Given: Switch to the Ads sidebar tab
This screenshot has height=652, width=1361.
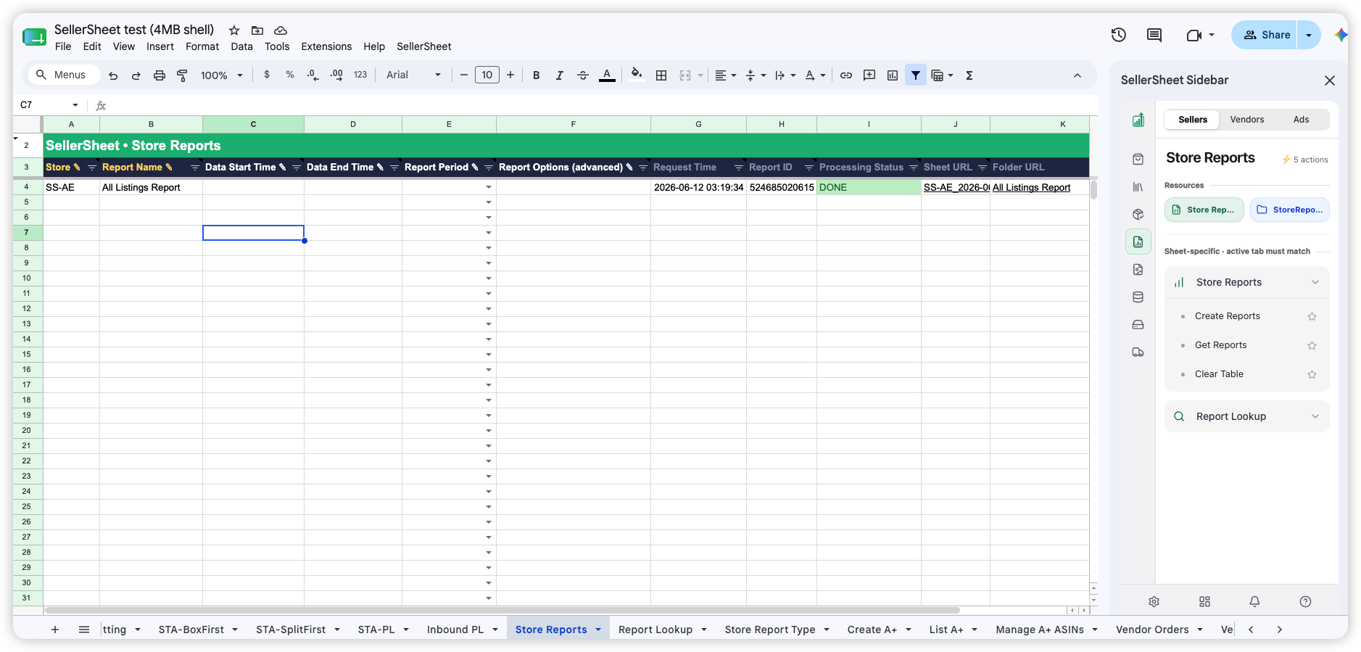Looking at the screenshot, I should (1302, 120).
